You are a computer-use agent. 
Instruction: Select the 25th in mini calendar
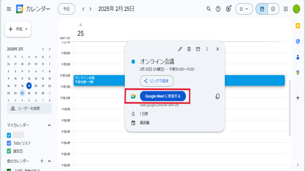(x=22, y=93)
